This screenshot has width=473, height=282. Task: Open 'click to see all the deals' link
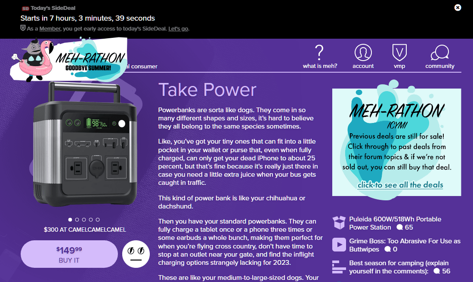[400, 185]
